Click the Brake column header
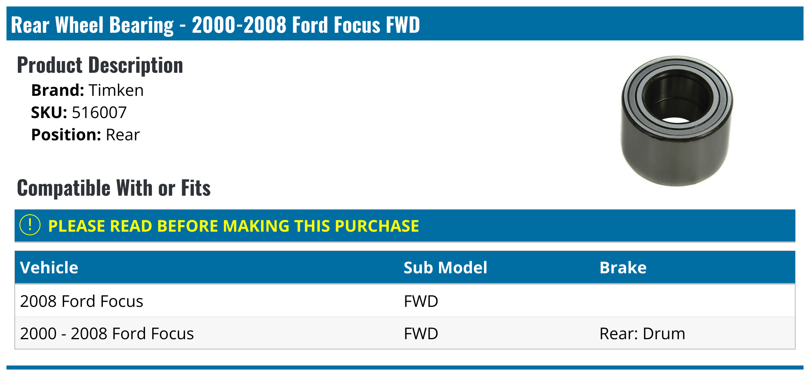This screenshot has height=376, width=810. (622, 268)
